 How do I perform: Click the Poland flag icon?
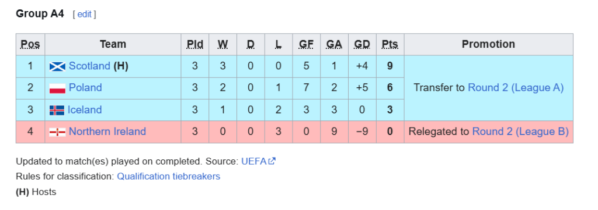click(57, 88)
